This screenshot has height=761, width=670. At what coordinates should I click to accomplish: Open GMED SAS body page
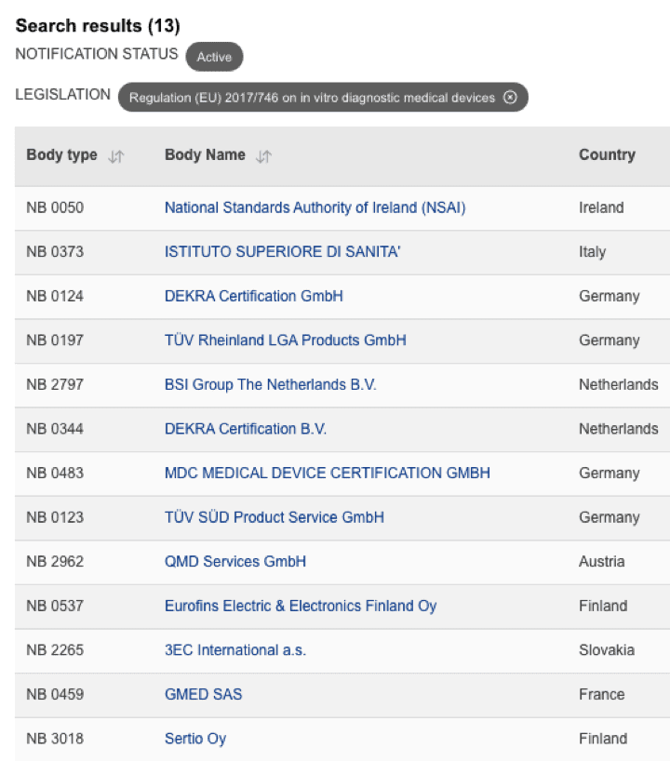tap(203, 694)
